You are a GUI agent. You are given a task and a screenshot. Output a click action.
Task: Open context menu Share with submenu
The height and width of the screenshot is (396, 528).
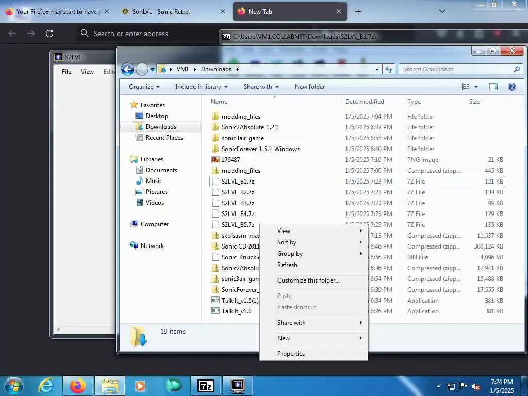coord(314,323)
